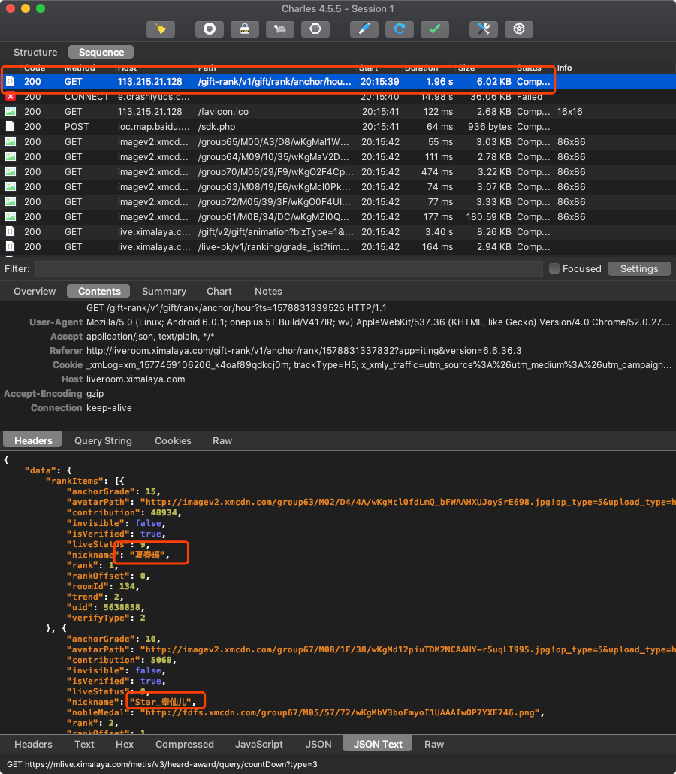Click image icon of favicon.ico row
Image resolution: width=676 pixels, height=774 pixels.
point(11,111)
